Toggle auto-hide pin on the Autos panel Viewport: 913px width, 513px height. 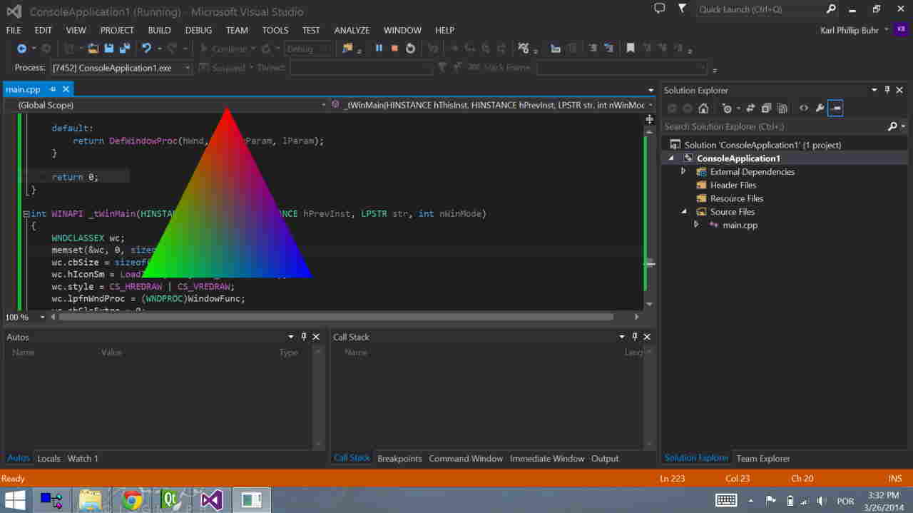tap(304, 337)
